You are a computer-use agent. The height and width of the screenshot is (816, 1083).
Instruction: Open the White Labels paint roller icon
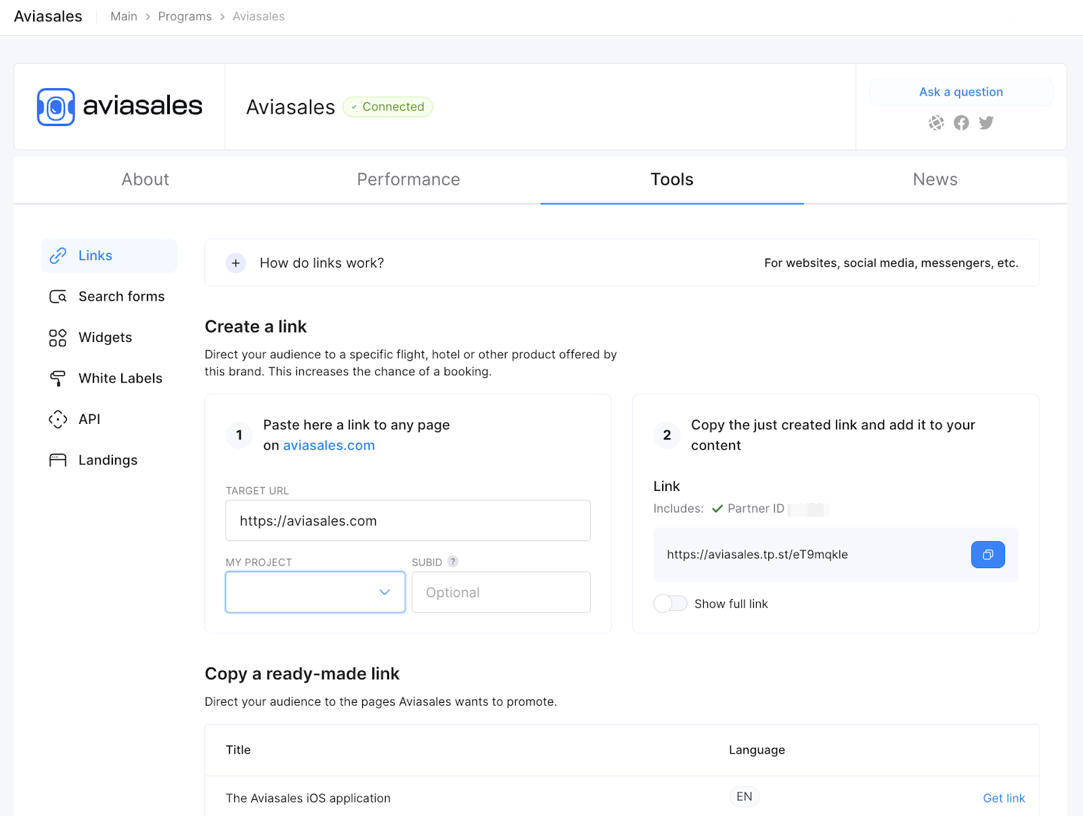(58, 379)
